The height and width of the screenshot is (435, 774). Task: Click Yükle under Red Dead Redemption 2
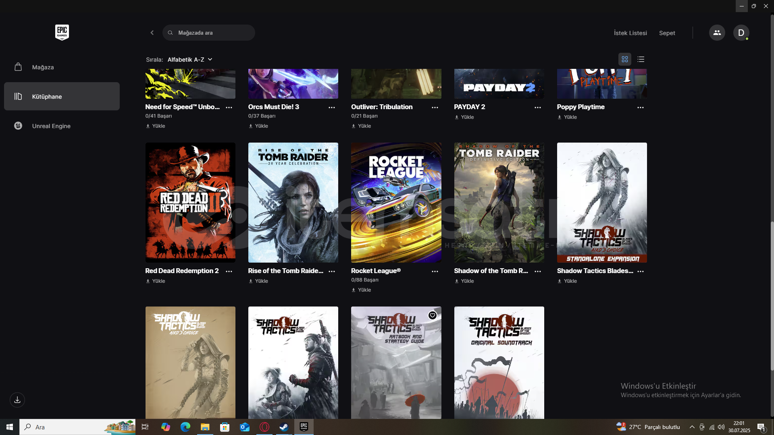coord(156,281)
